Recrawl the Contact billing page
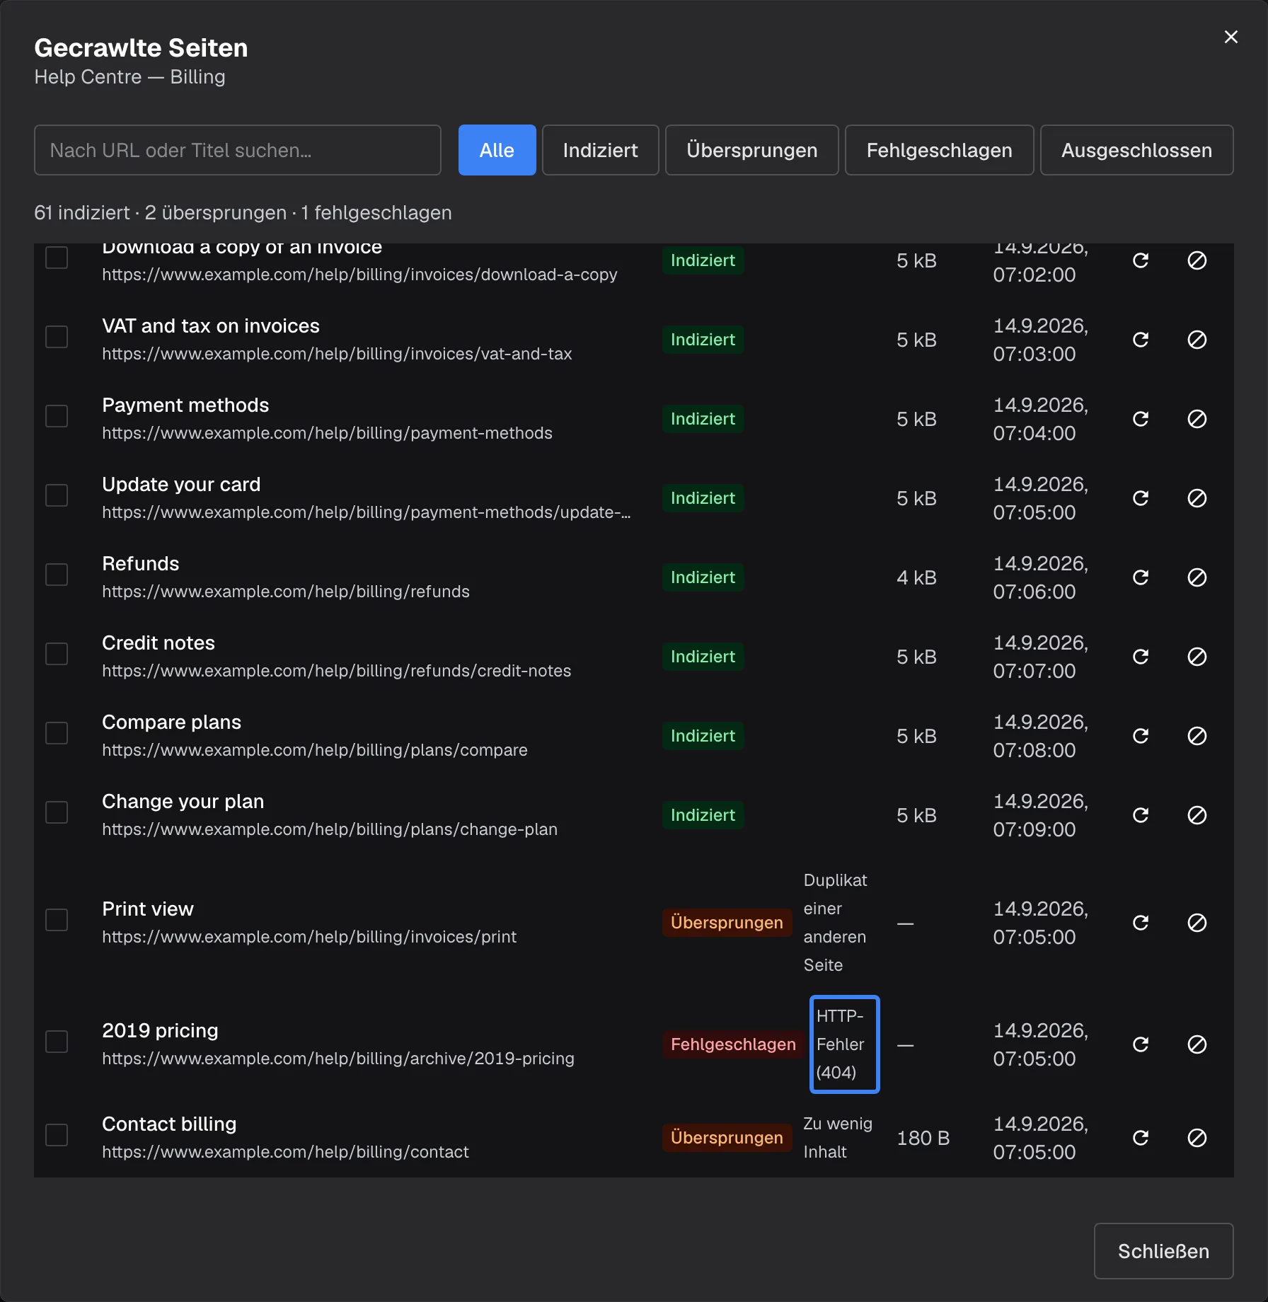 (1141, 1138)
